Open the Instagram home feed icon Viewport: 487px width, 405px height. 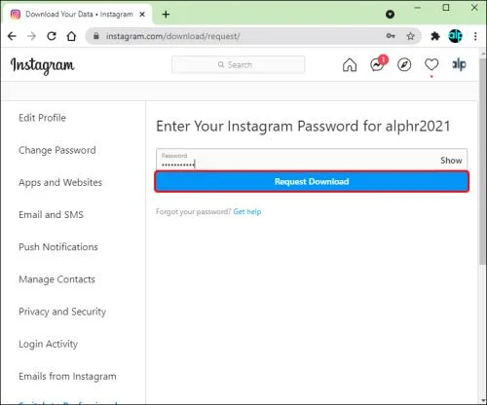click(x=350, y=64)
